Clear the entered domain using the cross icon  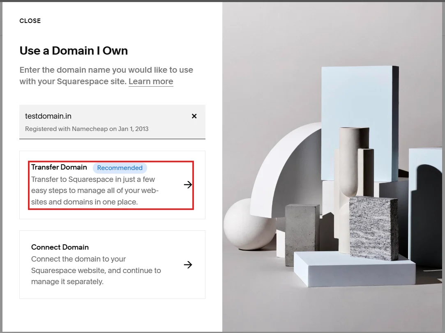tap(194, 116)
